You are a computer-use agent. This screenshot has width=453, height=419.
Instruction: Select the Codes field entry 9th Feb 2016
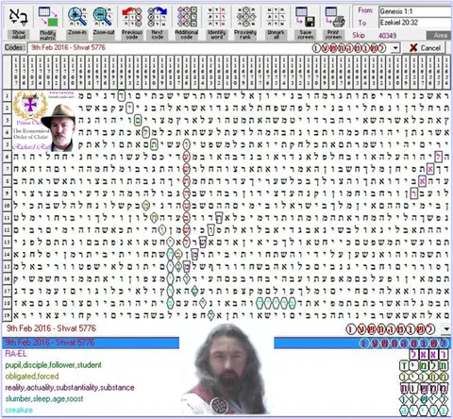coord(68,47)
